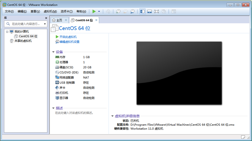This screenshot has height=141, width=252.
Task: Revert to snapshot toolbar icon
Action: pyautogui.click(x=125, y=11)
